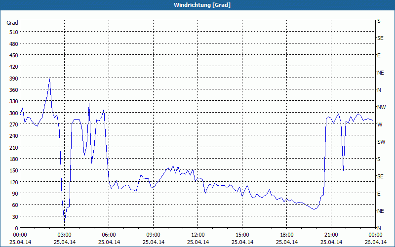The image size is (395, 247).
Task: Click the 00:00 label above 26.04.14
Action: coord(375,235)
